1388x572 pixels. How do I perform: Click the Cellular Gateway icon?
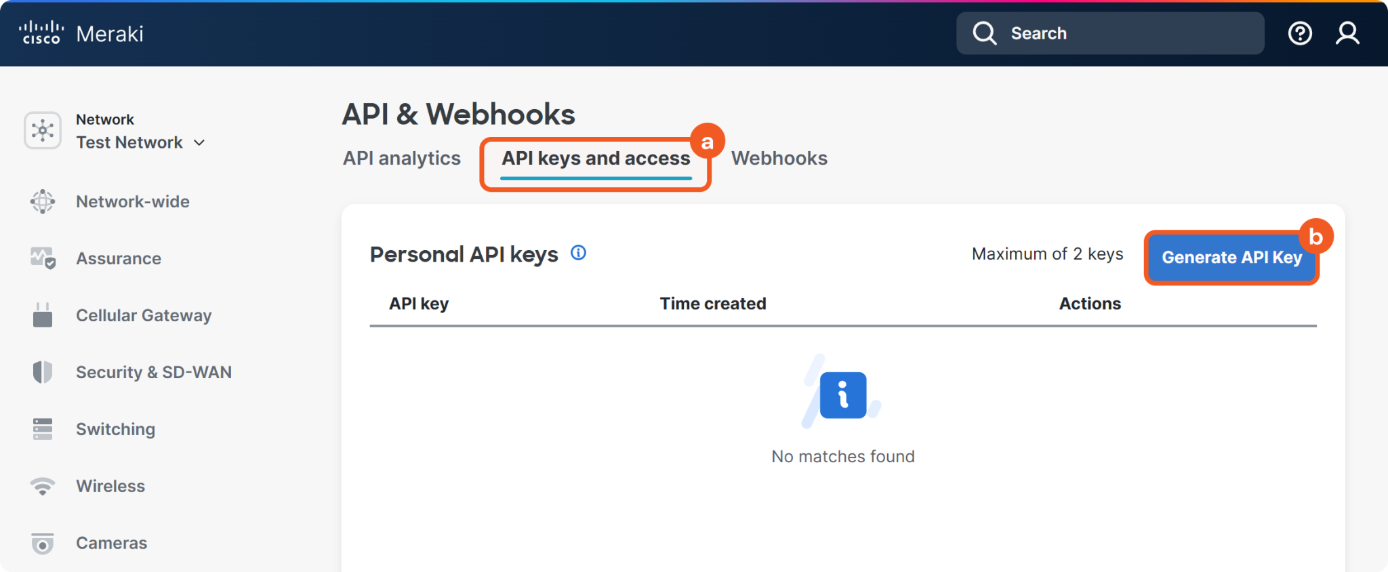pos(43,315)
